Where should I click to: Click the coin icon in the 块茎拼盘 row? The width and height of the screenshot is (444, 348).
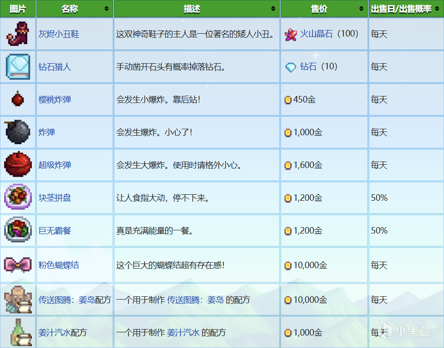pyautogui.click(x=288, y=198)
